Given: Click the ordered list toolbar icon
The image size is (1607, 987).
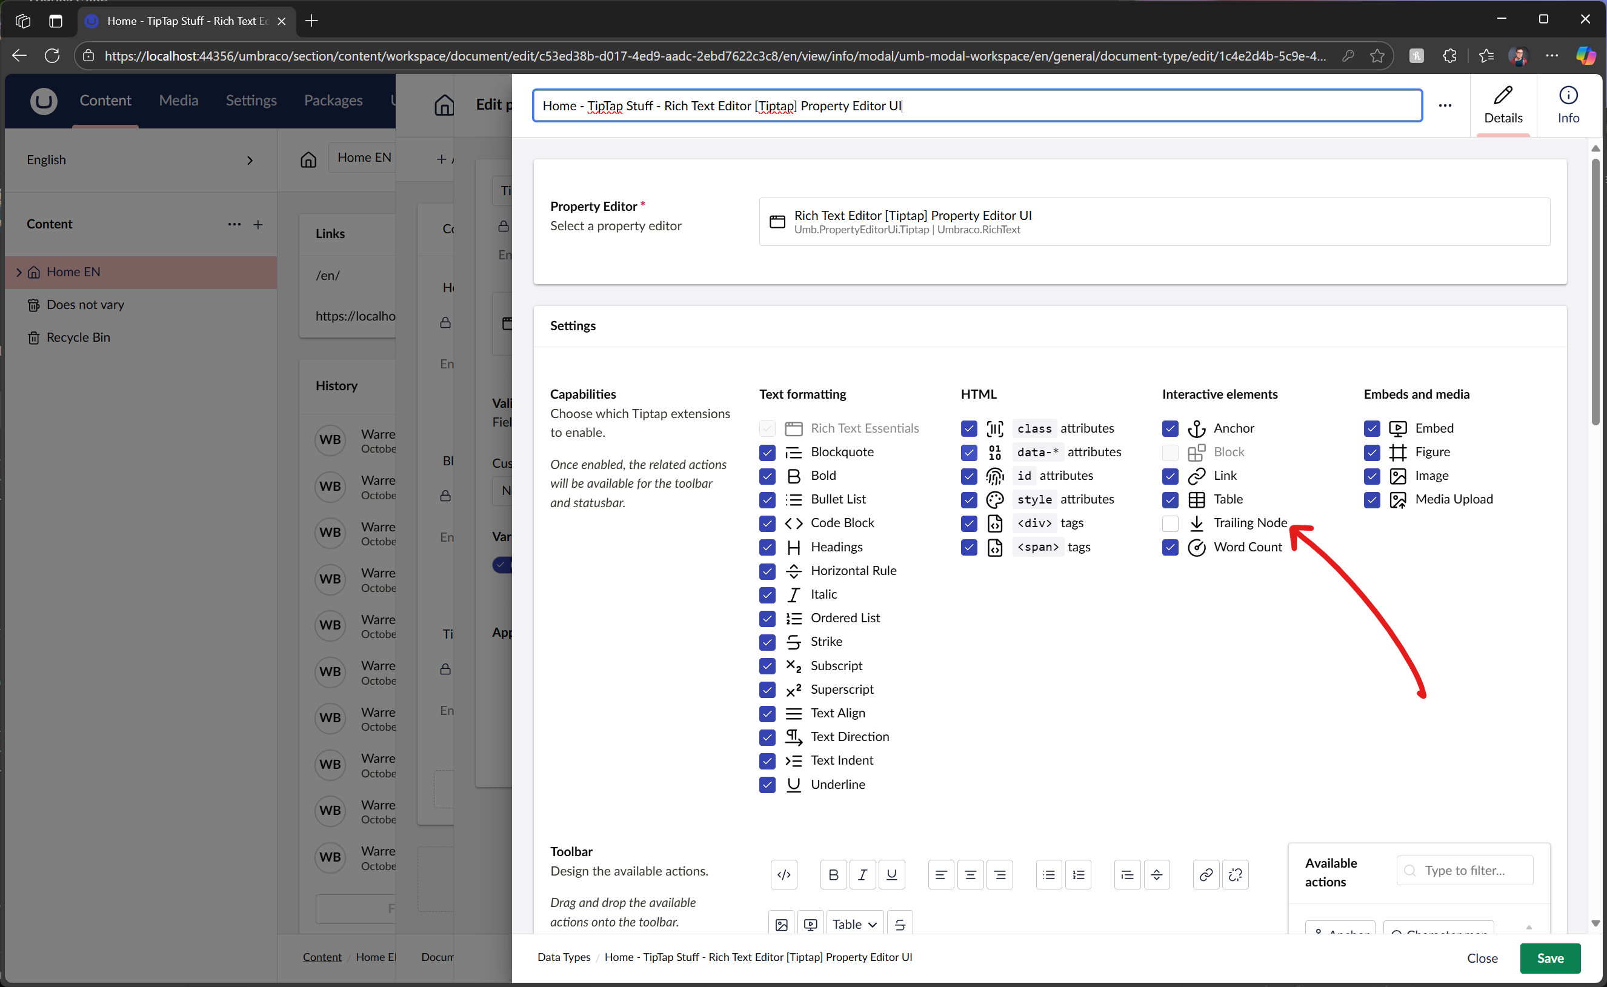Looking at the screenshot, I should pyautogui.click(x=1078, y=875).
